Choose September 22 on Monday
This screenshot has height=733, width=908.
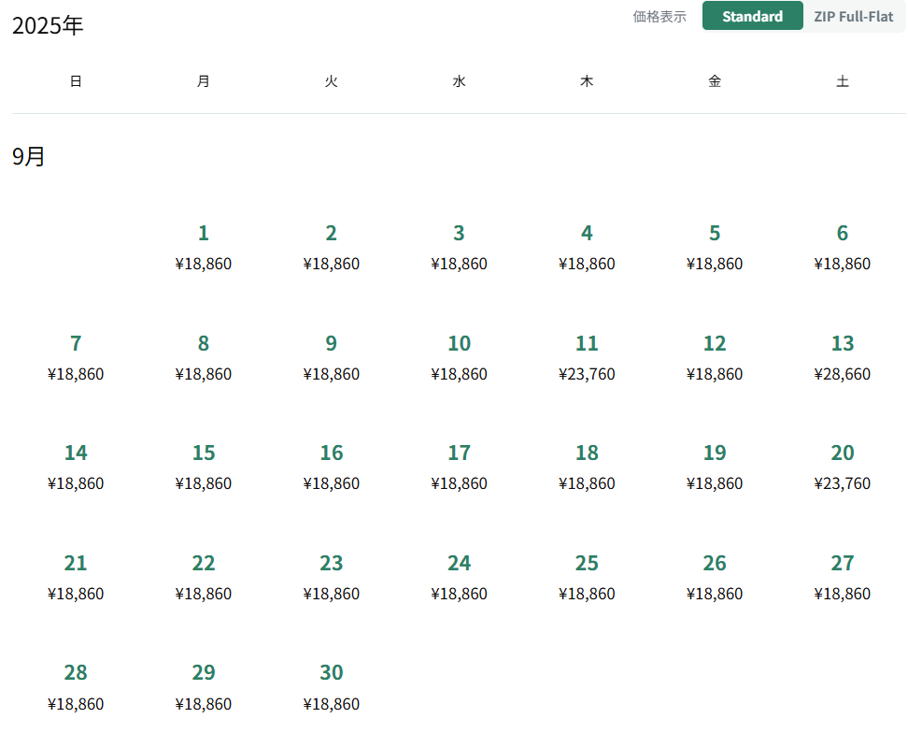tap(204, 577)
